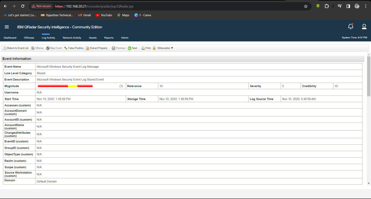371x199 pixels.
Task: Click the scroll down arrow of scrollbar
Action: [369, 183]
